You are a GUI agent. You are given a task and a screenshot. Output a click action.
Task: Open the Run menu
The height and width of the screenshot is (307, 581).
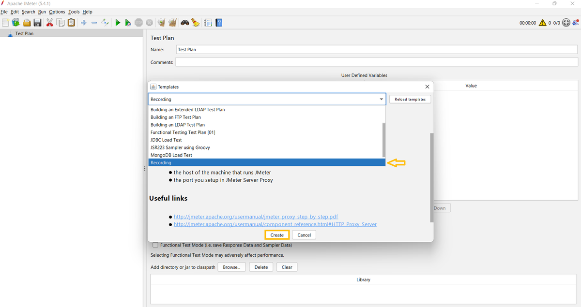click(x=42, y=12)
